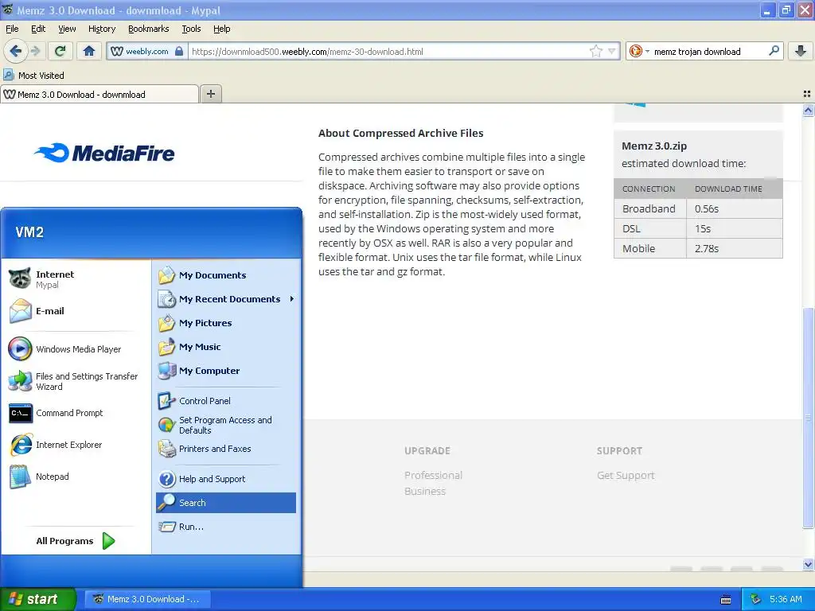Click the MediaFire logo

pos(104,153)
